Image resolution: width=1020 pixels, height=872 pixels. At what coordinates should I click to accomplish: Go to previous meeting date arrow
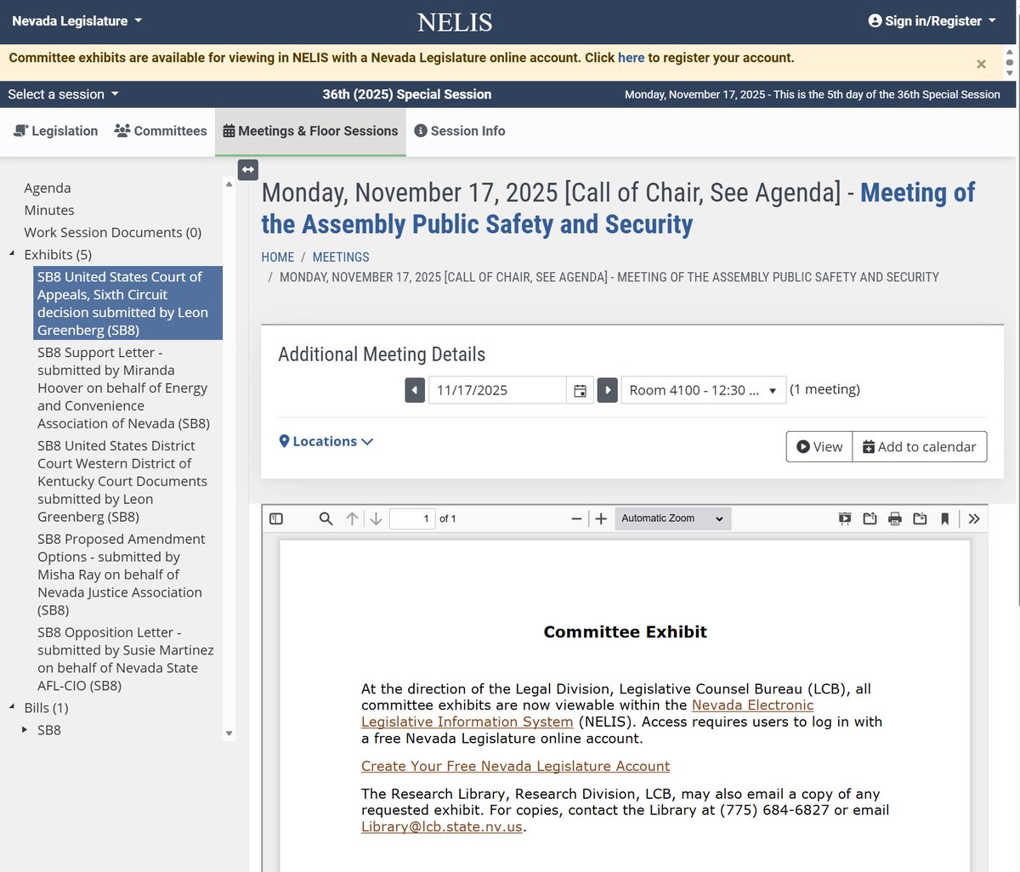(x=415, y=390)
